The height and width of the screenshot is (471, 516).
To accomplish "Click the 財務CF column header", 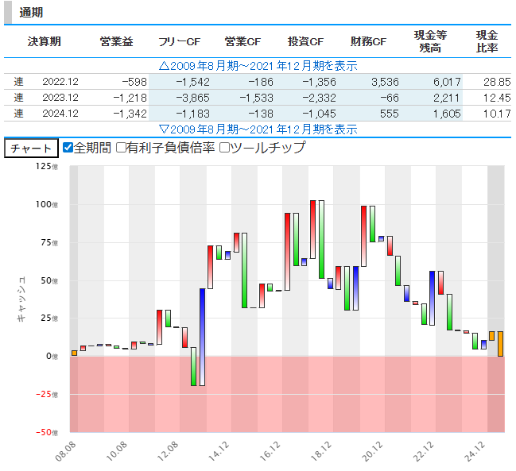I will (x=368, y=42).
